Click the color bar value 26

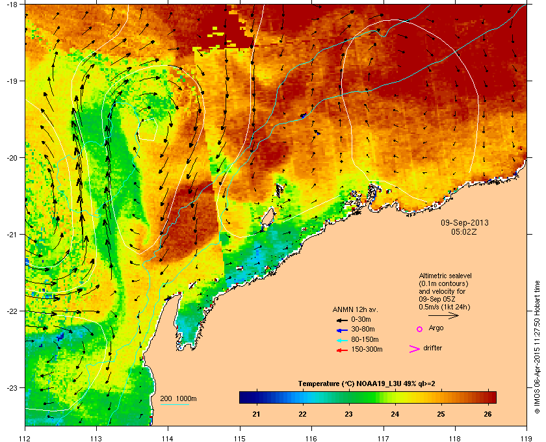pos(487,414)
